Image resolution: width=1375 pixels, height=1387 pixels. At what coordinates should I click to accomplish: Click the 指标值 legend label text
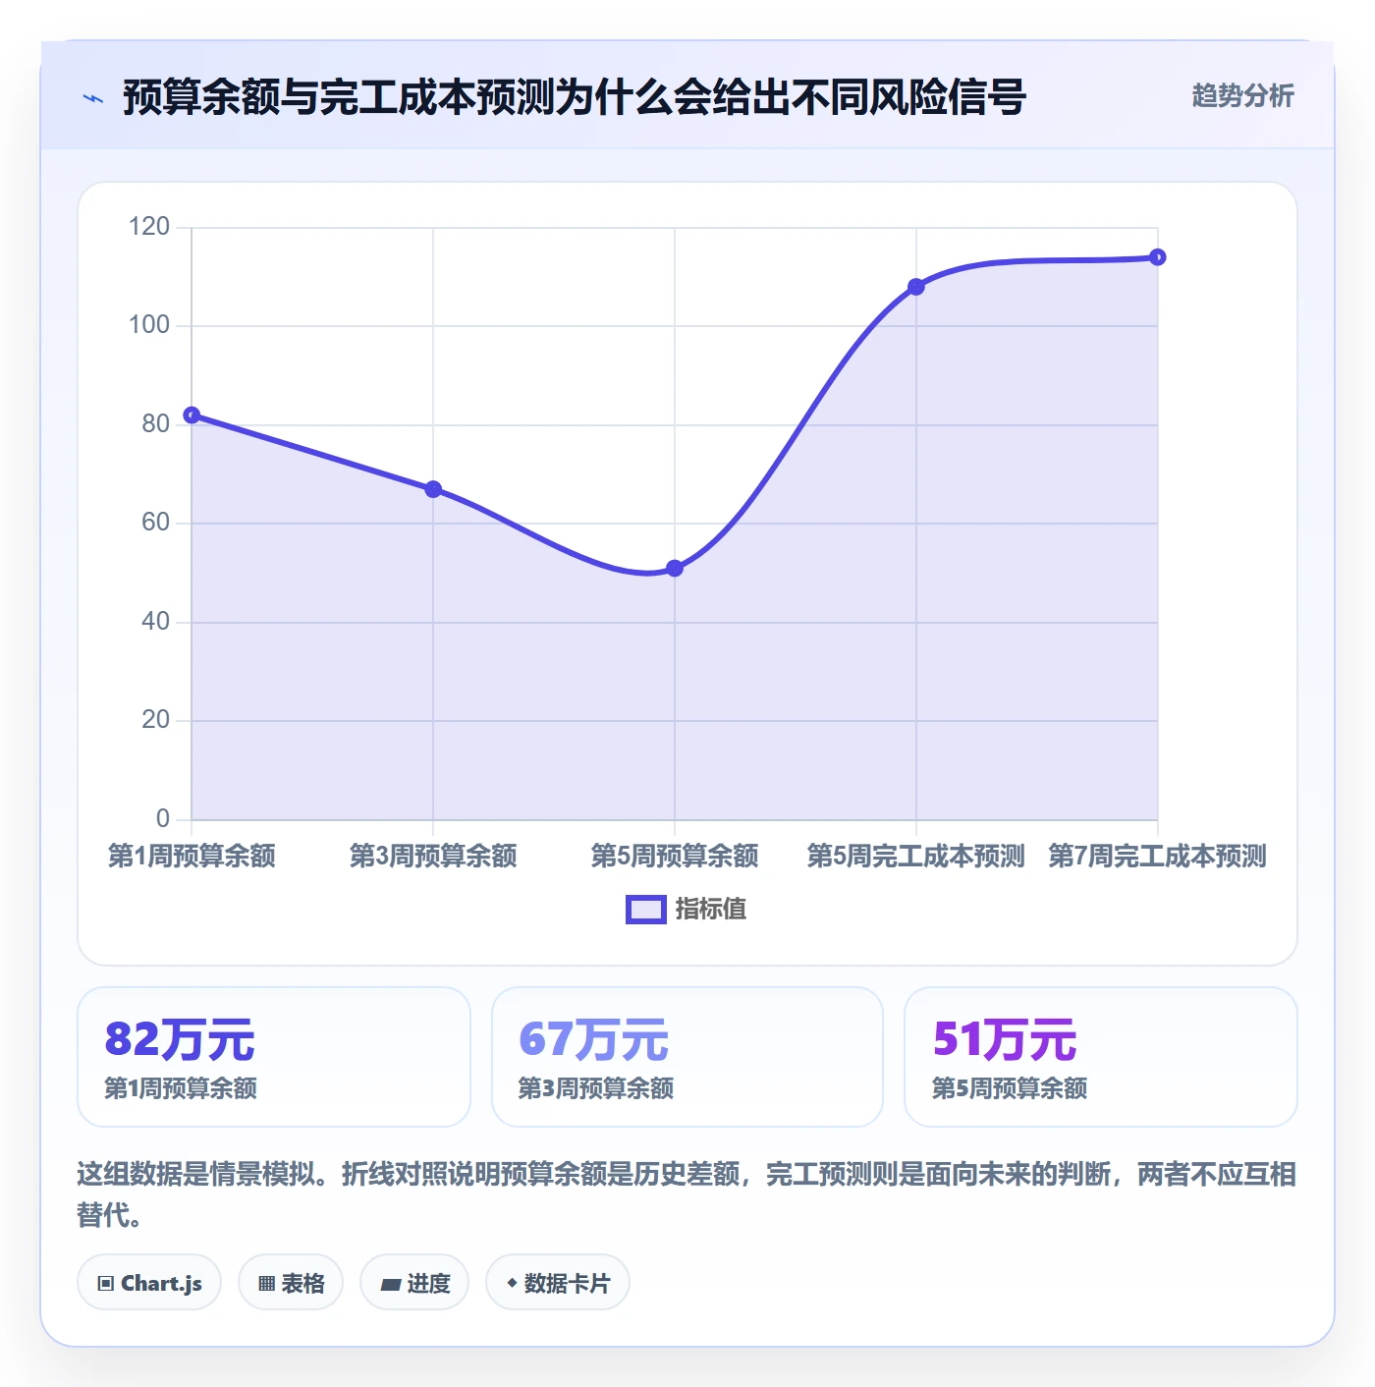tap(711, 910)
